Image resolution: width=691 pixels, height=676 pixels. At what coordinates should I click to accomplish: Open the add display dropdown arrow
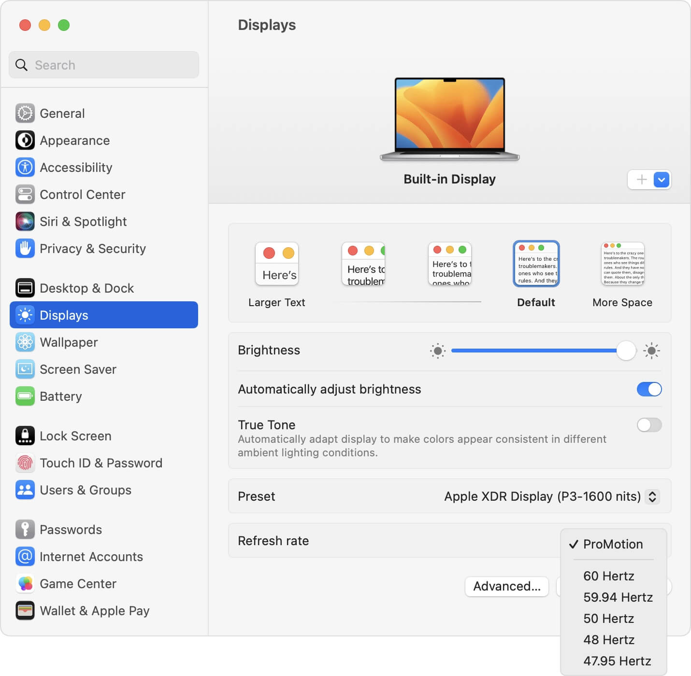(661, 179)
